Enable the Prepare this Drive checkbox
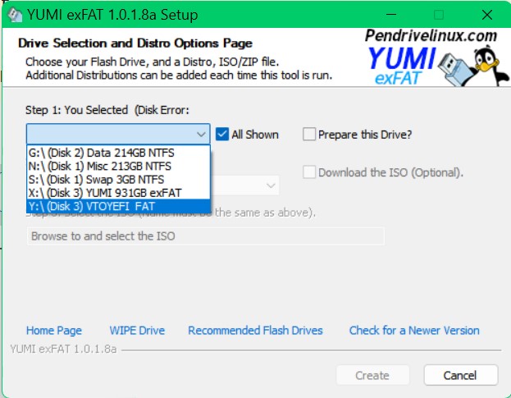The width and height of the screenshot is (511, 398). point(309,135)
